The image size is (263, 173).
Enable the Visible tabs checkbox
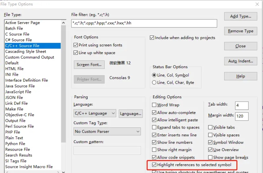[x=211, y=127]
